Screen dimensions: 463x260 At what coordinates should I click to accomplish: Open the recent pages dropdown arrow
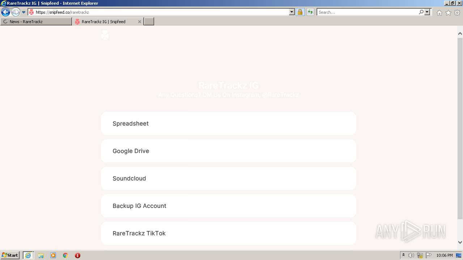(24, 12)
